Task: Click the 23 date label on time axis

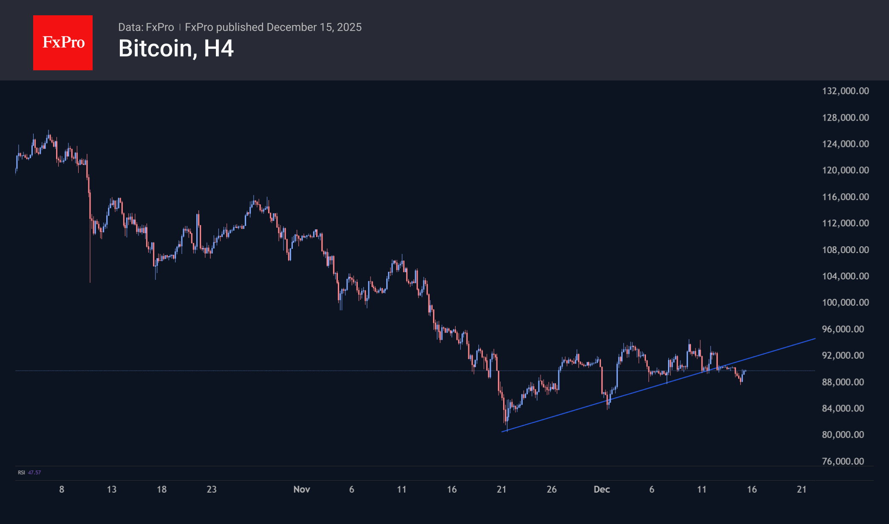Action: [x=212, y=489]
